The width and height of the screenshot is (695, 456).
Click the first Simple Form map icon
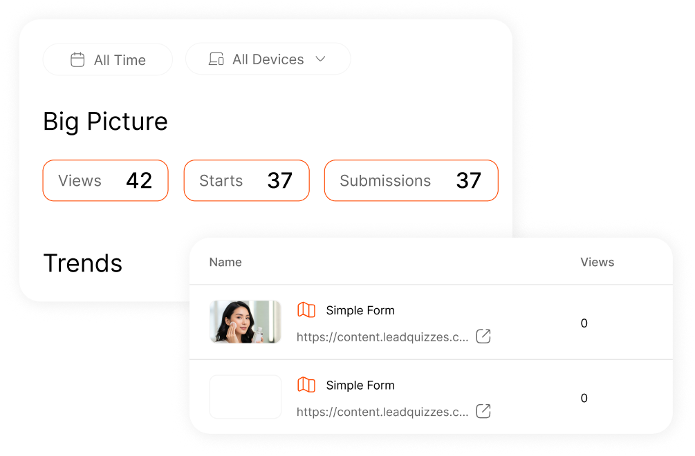306,310
